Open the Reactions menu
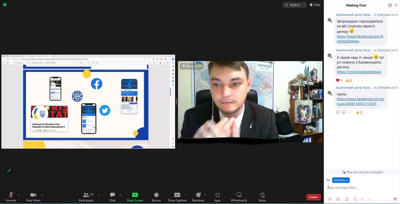The image size is (400, 204). coord(198,195)
